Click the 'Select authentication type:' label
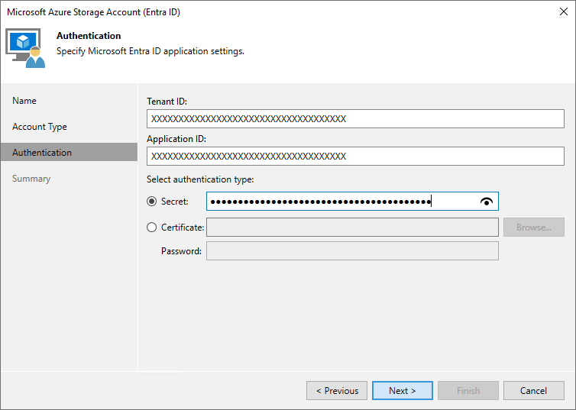The height and width of the screenshot is (410, 576). (x=200, y=179)
